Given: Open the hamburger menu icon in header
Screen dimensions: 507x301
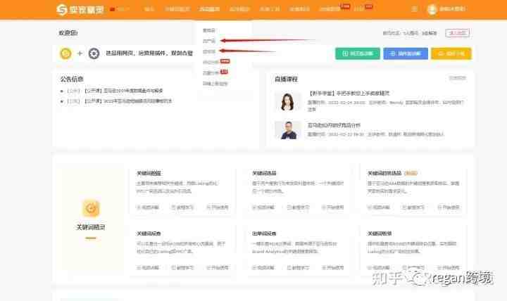Looking at the screenshot, I should [414, 9].
